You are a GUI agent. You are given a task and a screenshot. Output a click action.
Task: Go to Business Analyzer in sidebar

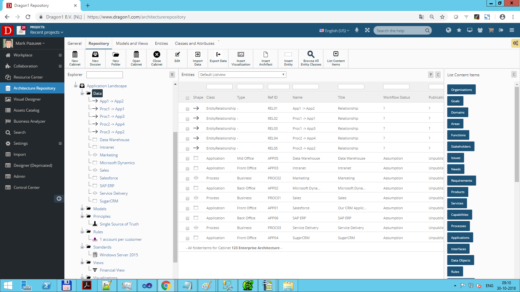32,121
